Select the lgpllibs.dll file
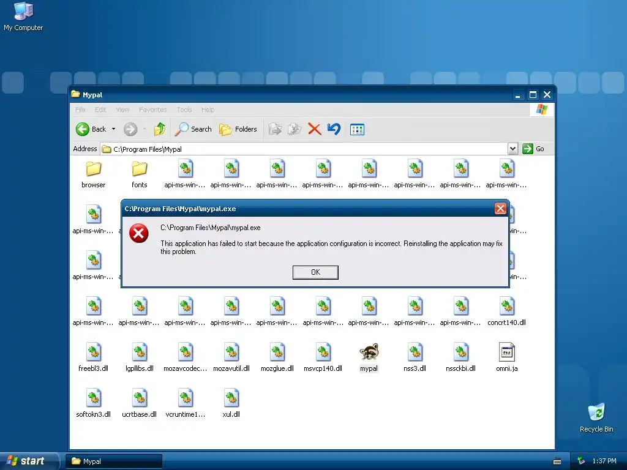This screenshot has height=470, width=627. (x=140, y=357)
